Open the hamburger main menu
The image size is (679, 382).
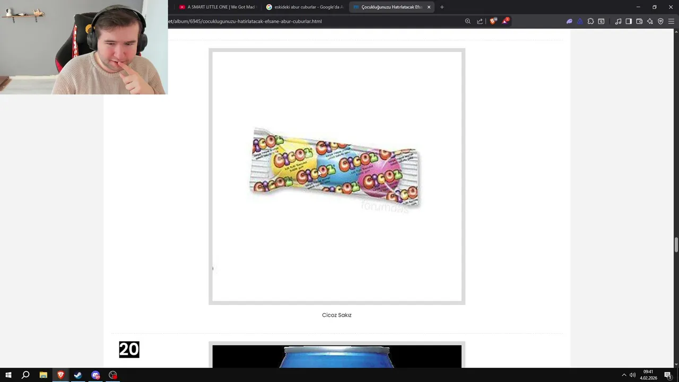[671, 21]
